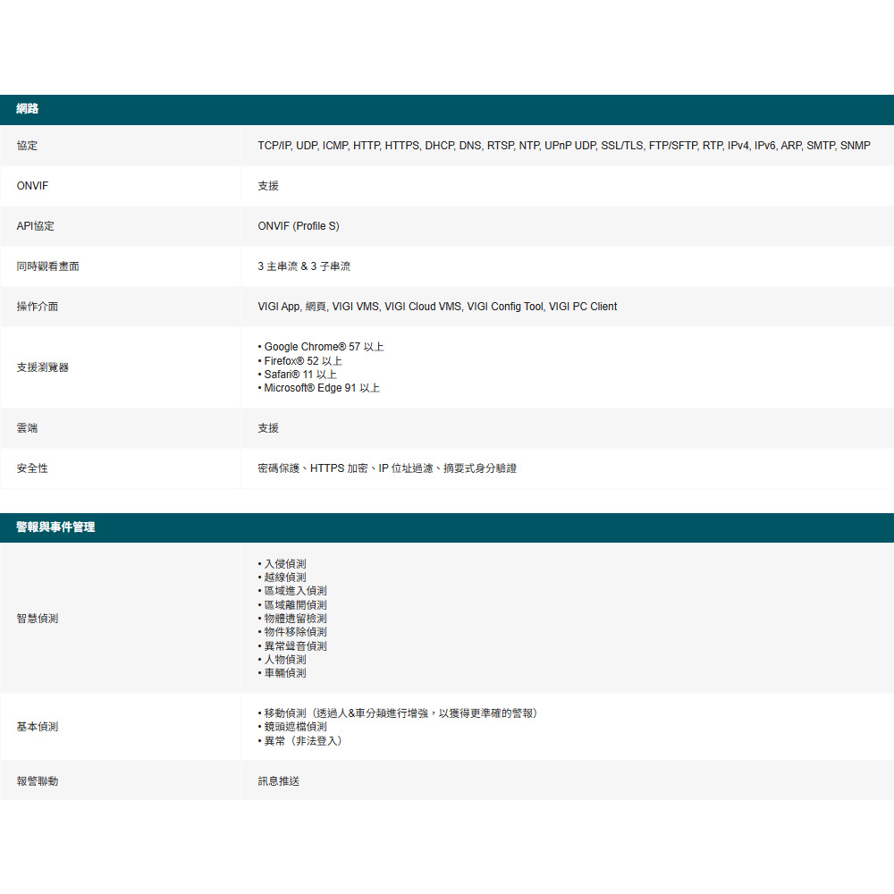Click the 車輛偵測 bullet item
Image resolution: width=894 pixels, height=894 pixels.
click(285, 673)
